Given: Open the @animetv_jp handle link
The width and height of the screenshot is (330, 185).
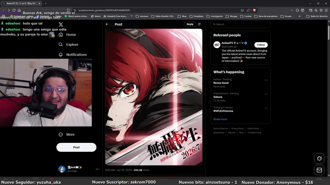Looking at the screenshot, I should (x=229, y=47).
